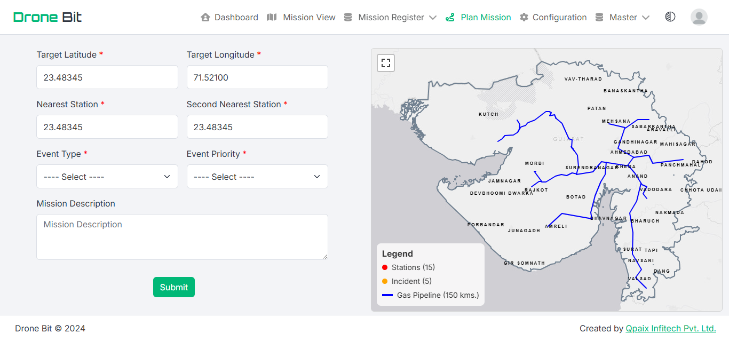Expand the Mission Register menu chevron
The width and height of the screenshot is (729, 341).
pos(433,18)
